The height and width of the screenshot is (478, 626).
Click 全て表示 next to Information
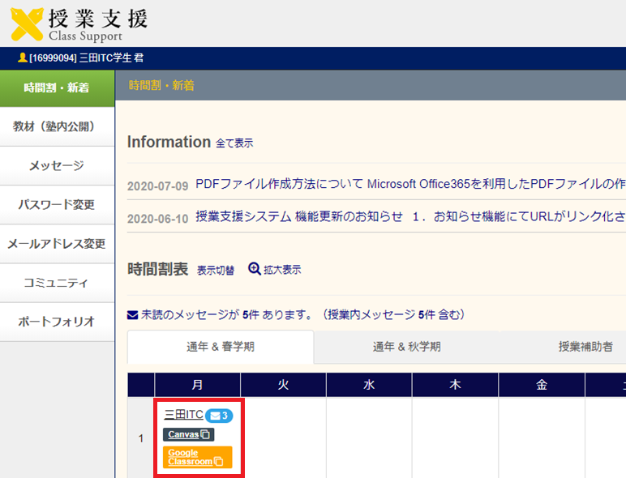click(x=234, y=143)
